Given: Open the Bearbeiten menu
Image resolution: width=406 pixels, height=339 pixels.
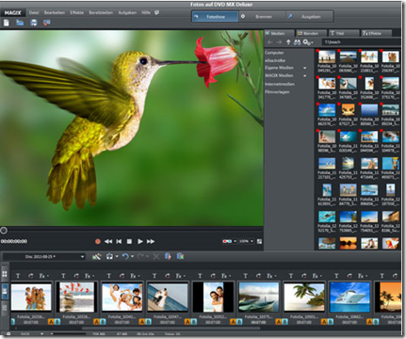Looking at the screenshot, I should coord(55,12).
